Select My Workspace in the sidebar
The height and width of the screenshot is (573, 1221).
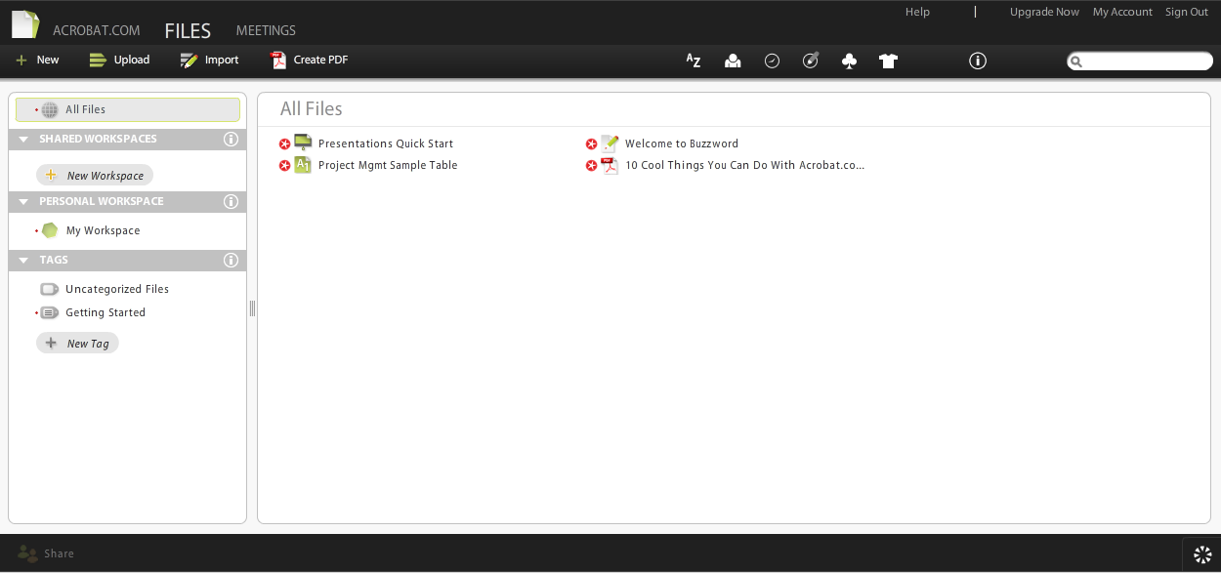click(x=103, y=230)
